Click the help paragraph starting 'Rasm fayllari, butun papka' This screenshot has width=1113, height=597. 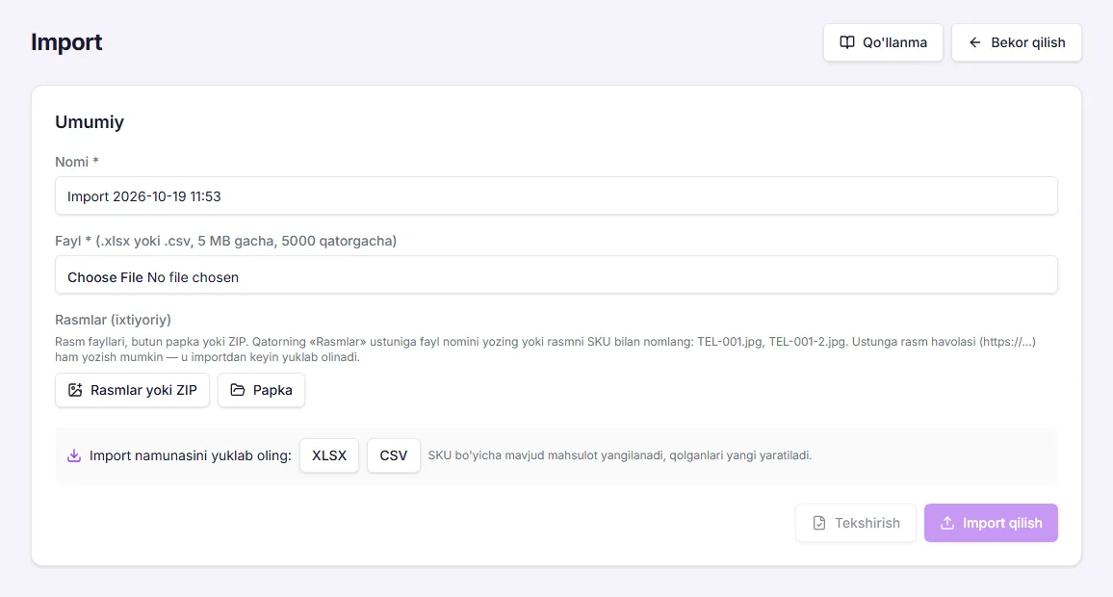pos(545,350)
